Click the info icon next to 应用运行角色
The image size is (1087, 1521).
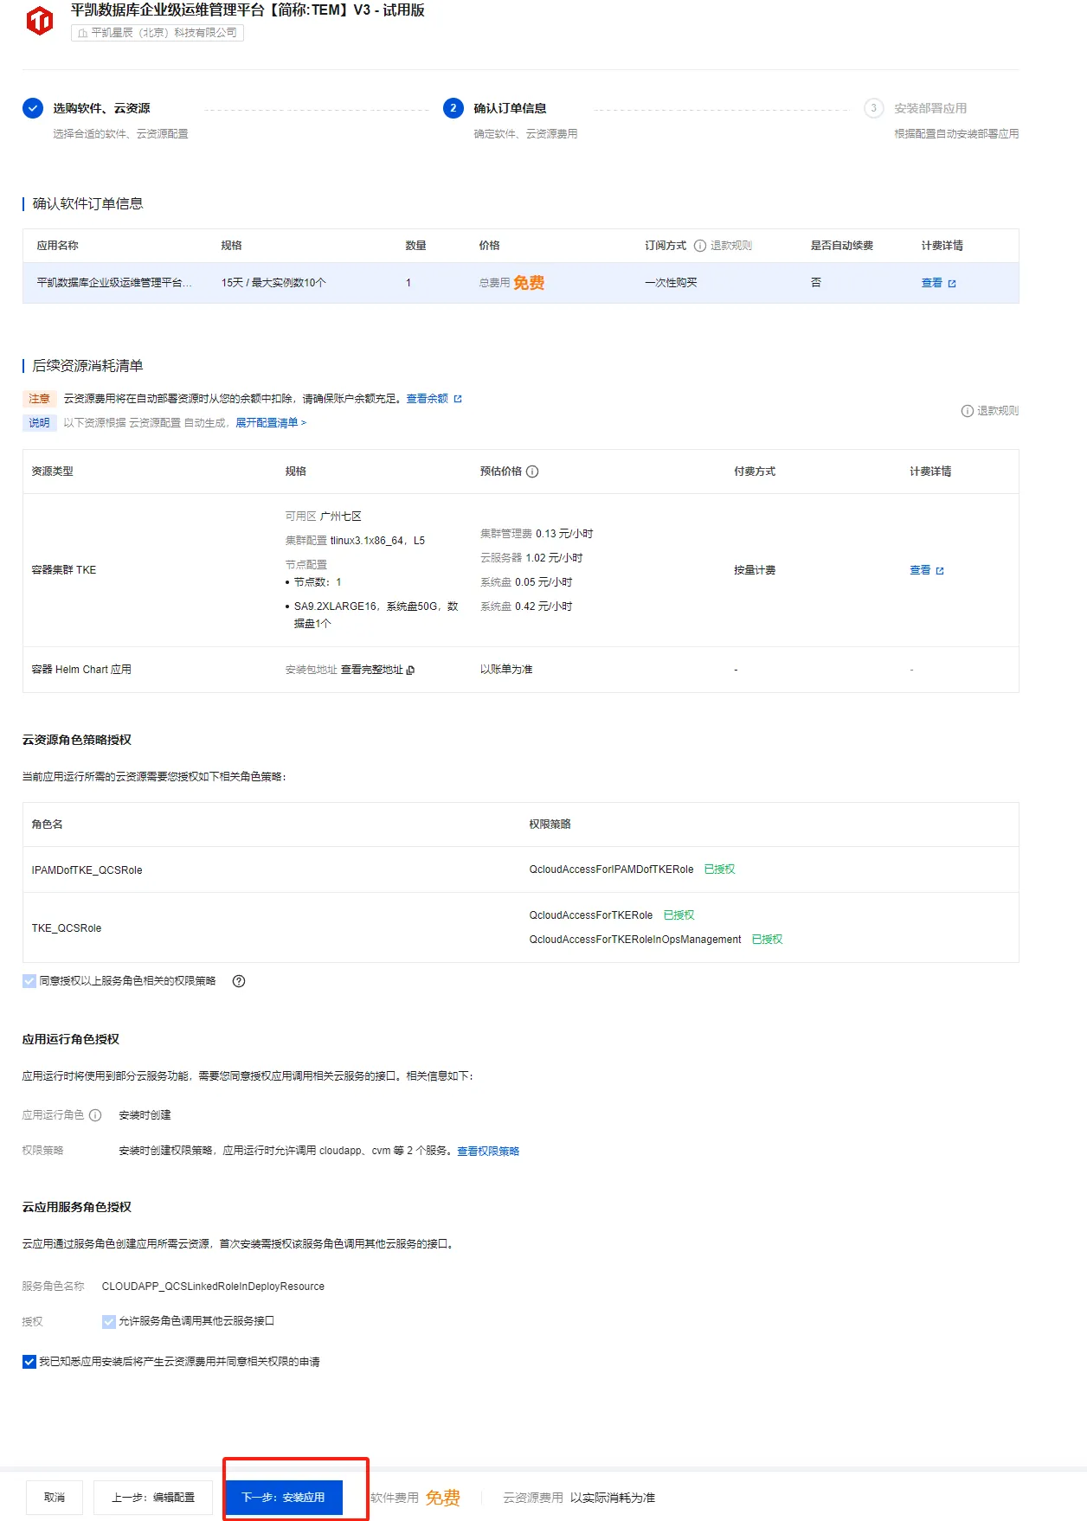tap(95, 1115)
